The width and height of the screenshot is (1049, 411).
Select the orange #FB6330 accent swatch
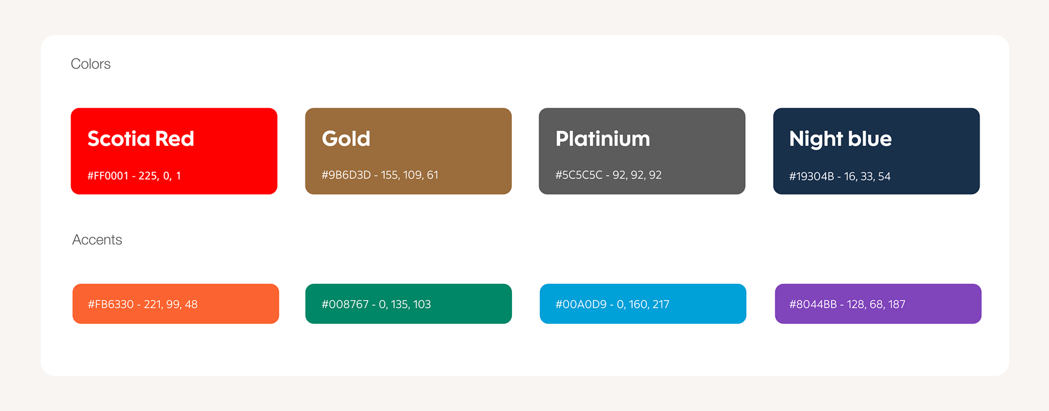coord(176,303)
